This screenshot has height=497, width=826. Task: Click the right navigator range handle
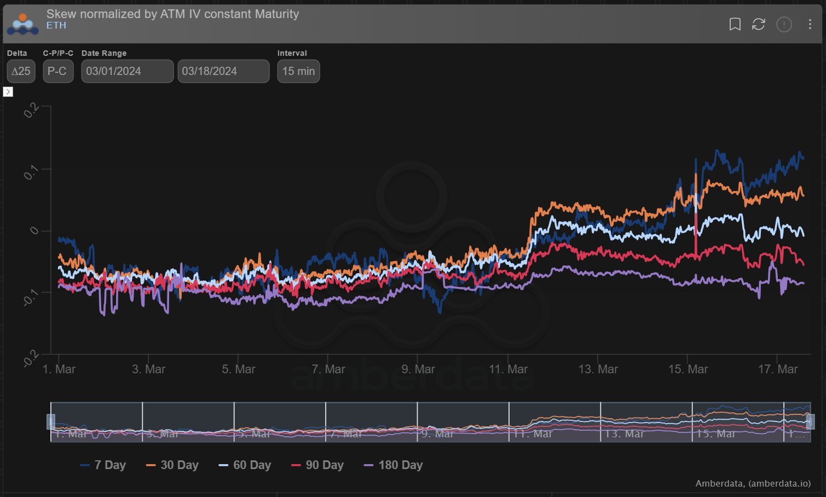point(810,421)
